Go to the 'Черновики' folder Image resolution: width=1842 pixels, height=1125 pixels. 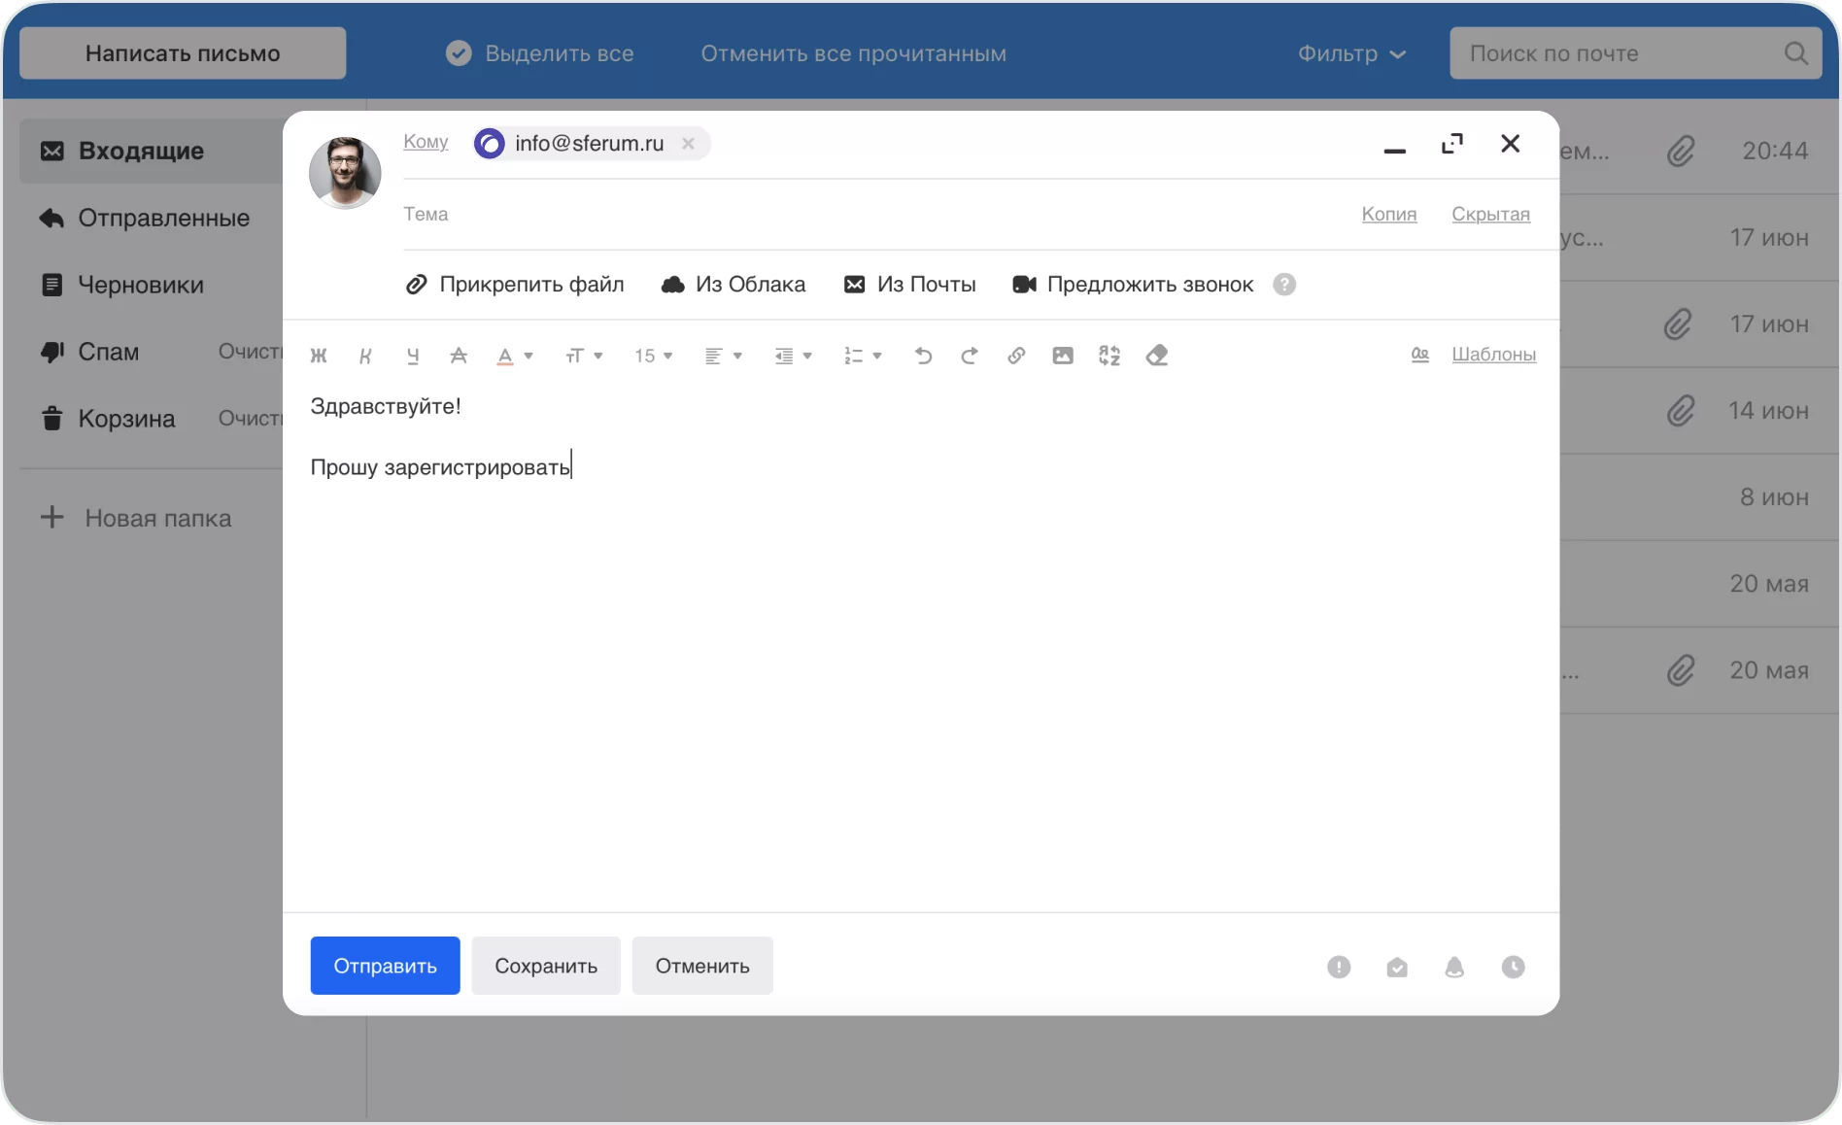(140, 285)
